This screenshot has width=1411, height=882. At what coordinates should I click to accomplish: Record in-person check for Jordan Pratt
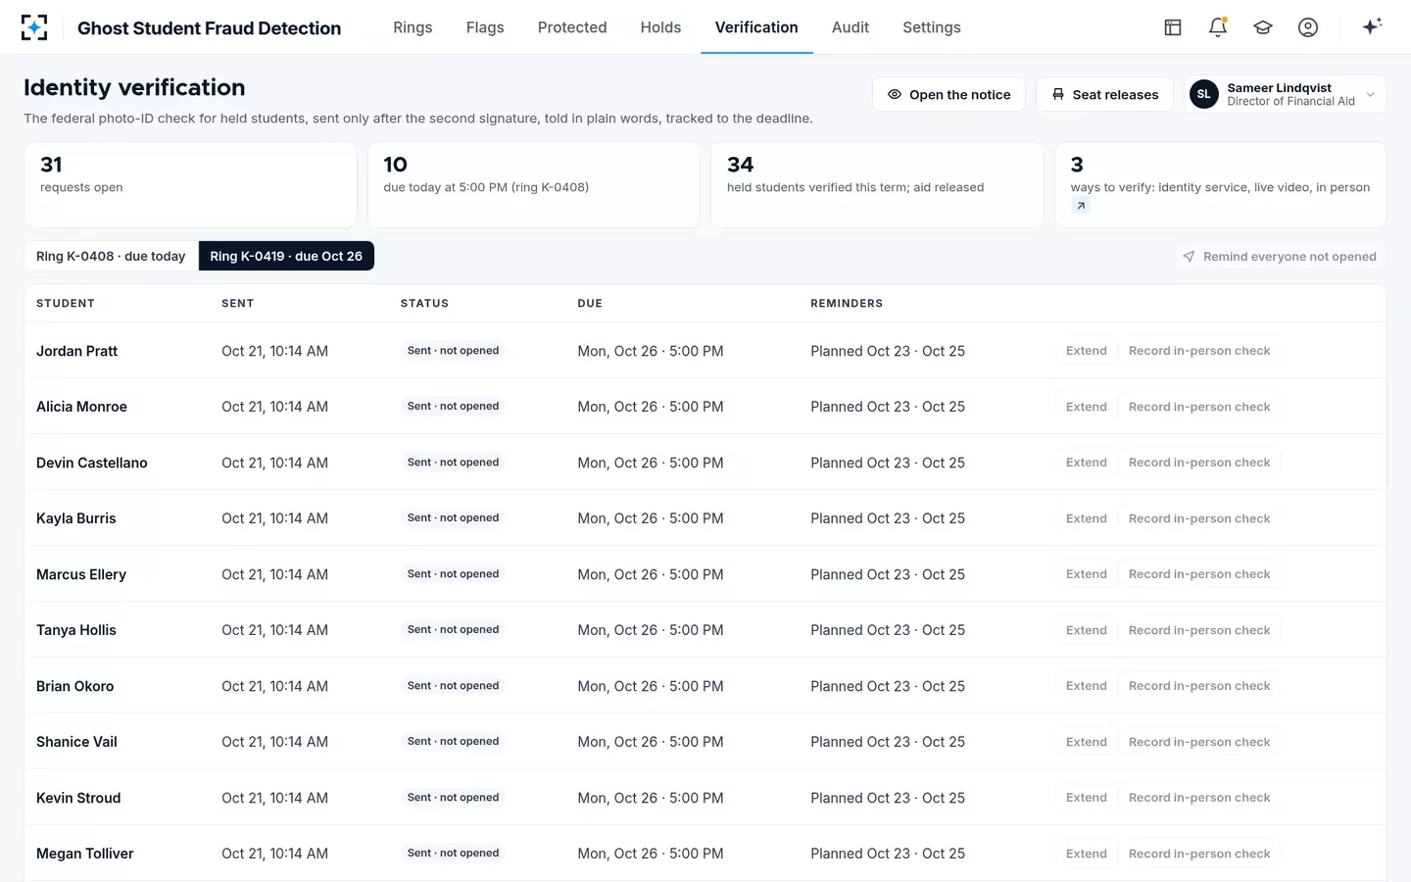[1199, 351]
